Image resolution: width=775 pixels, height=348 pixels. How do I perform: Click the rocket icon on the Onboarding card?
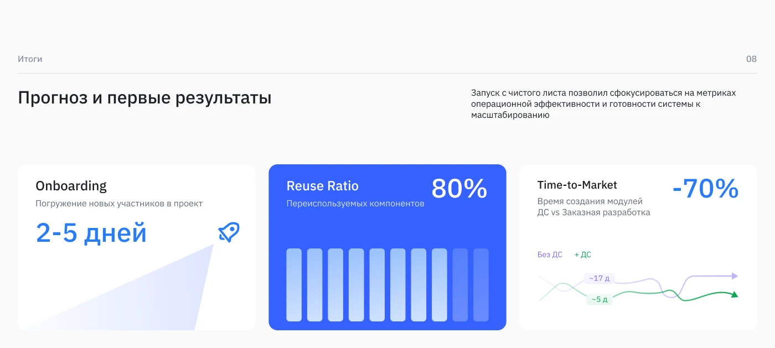tap(229, 232)
